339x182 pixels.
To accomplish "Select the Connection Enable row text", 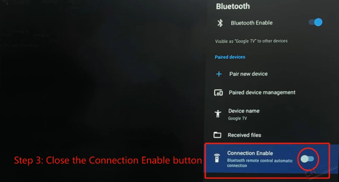I will pos(259,159).
